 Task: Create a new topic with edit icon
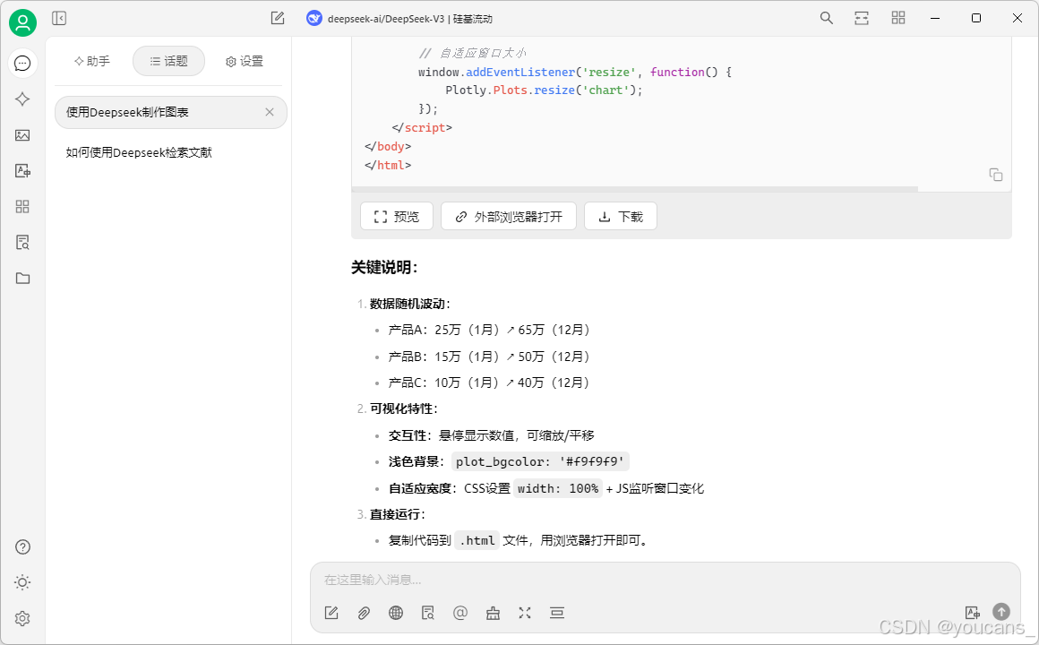tap(278, 18)
